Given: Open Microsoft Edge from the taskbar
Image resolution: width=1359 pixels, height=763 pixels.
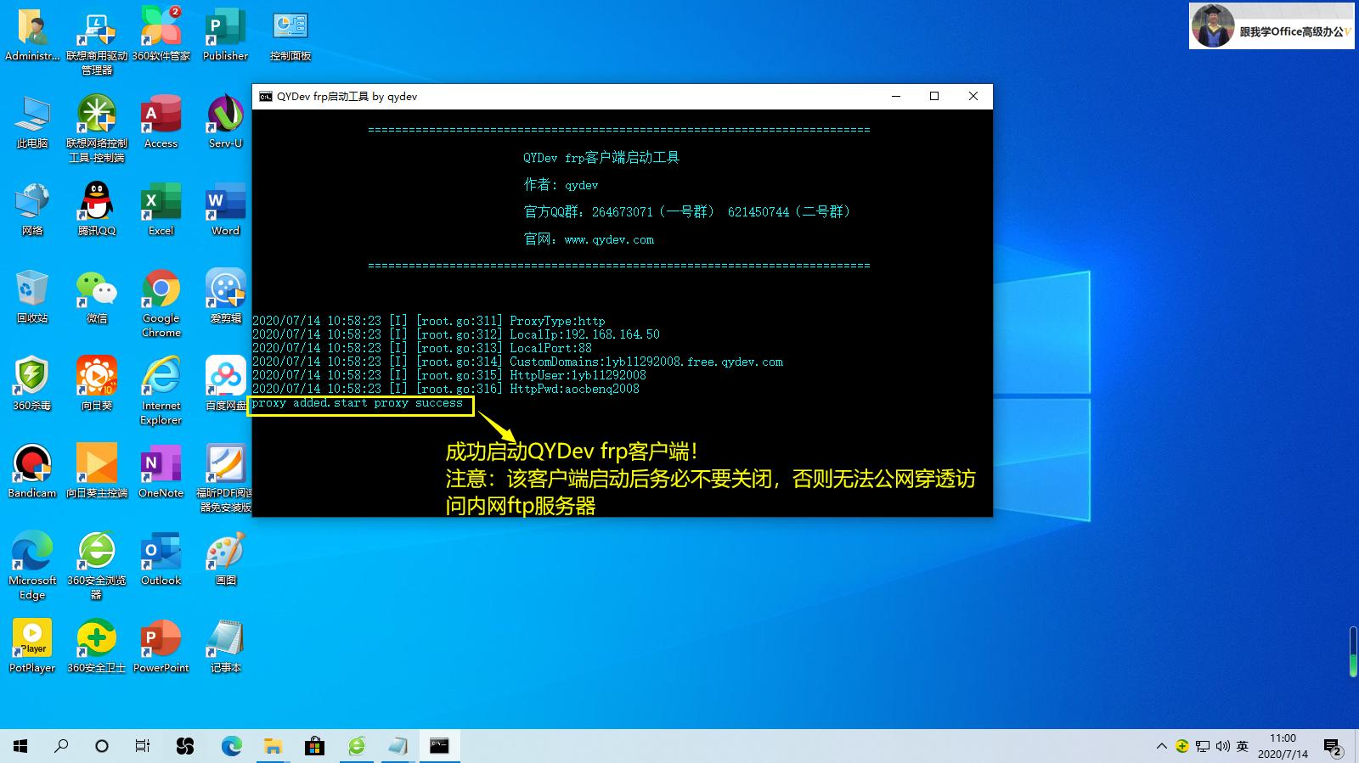Looking at the screenshot, I should (231, 746).
